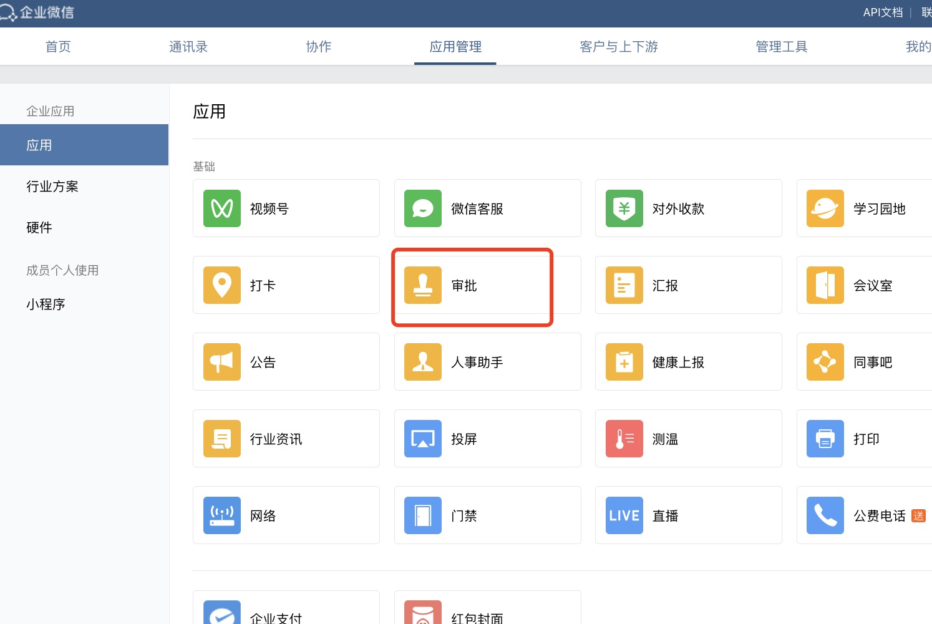Viewport: 932px width, 624px height.
Task: Select 行业方案 in the sidebar
Action: pos(52,187)
